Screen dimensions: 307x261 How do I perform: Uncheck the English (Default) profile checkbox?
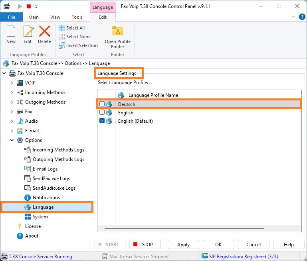(102, 121)
